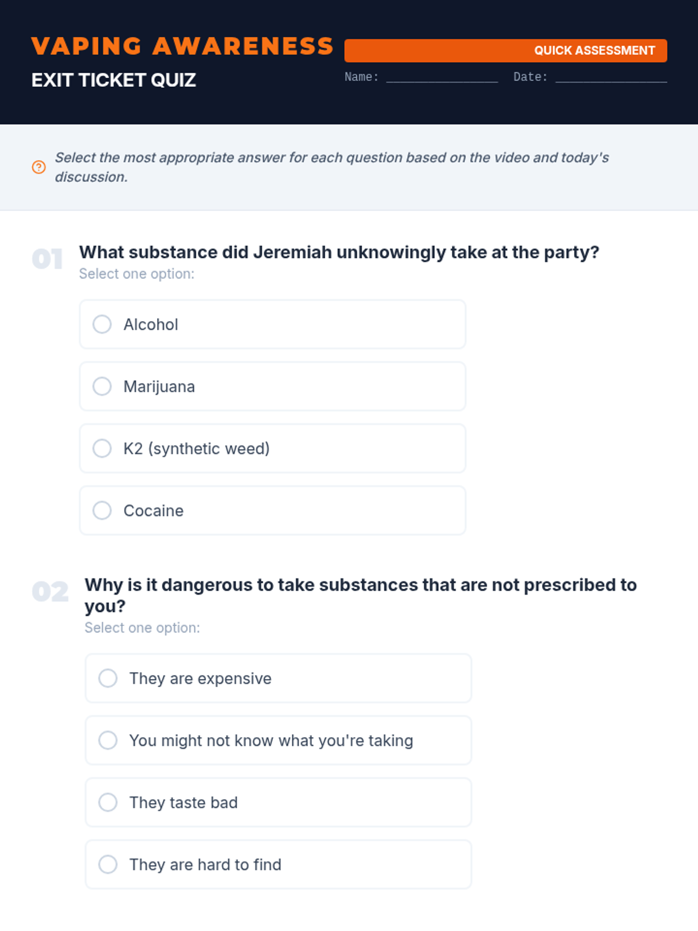Click the orange question mark icon
Viewport: 698px width, 931px height.
38,168
